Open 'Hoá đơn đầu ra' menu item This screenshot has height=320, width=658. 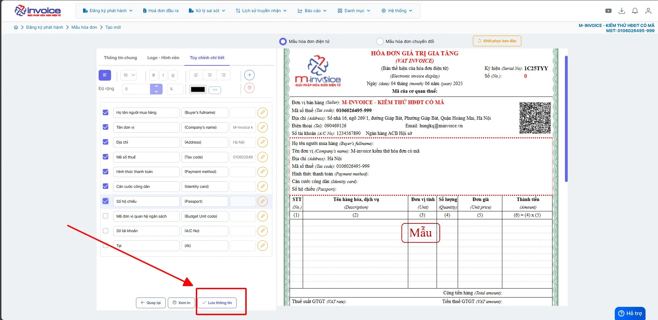click(161, 11)
